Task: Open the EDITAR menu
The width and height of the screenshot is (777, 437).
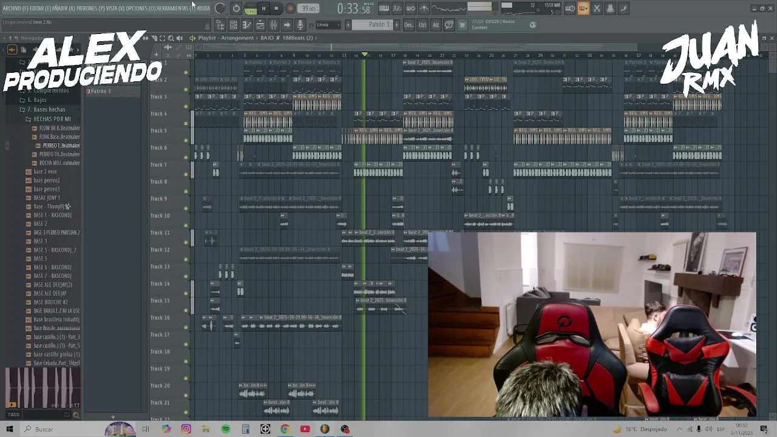Action: [40, 8]
